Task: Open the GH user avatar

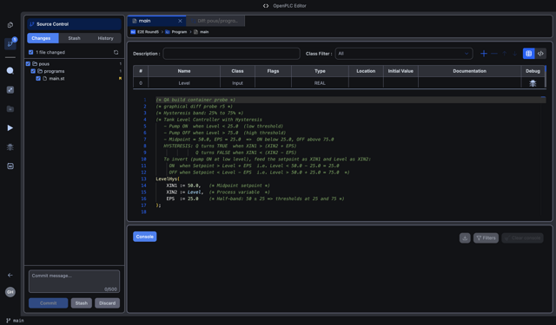Action: 10,292
